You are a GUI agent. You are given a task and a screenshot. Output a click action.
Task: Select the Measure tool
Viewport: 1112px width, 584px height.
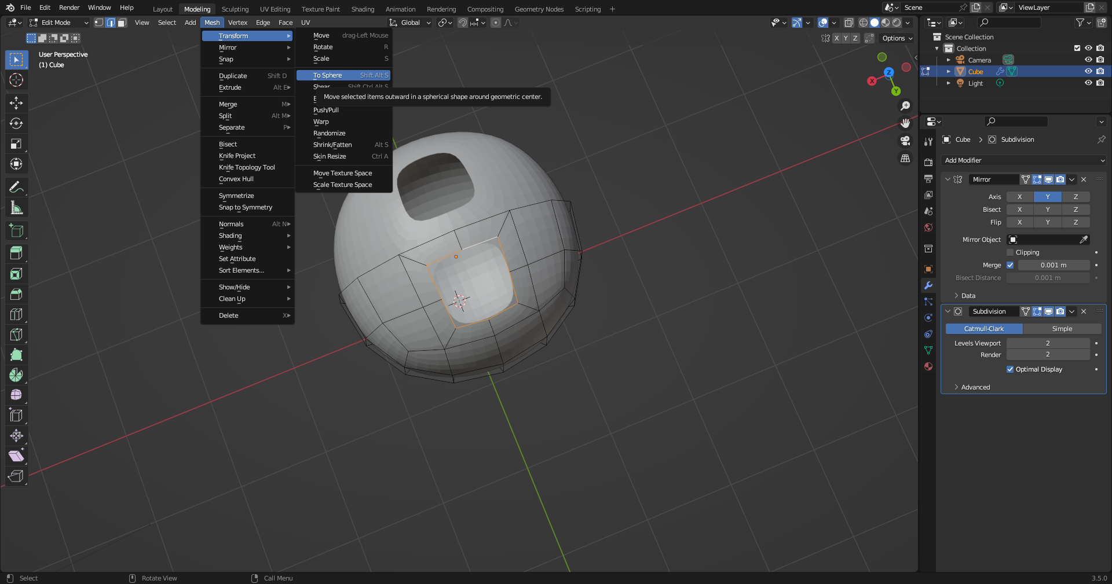coord(16,207)
